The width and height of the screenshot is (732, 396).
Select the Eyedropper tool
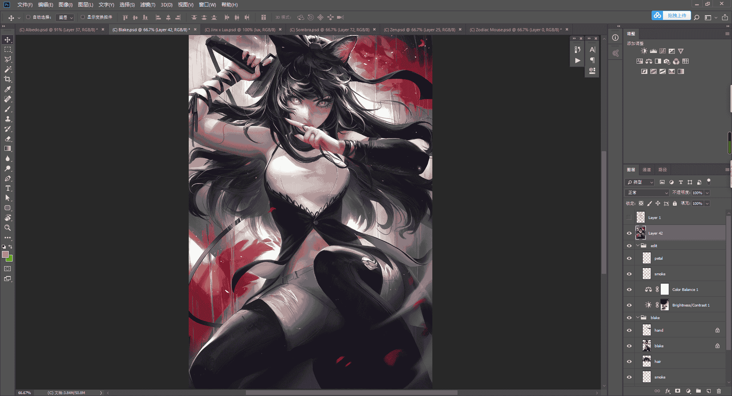pos(8,89)
